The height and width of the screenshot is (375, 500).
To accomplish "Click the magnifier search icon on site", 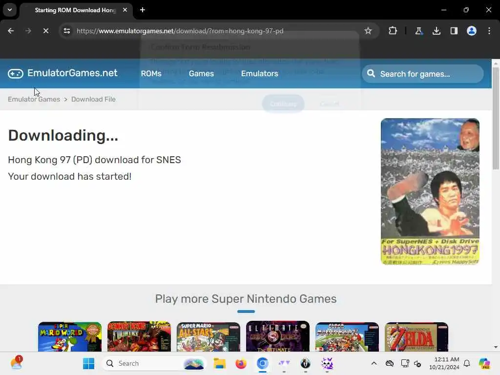I will [371, 74].
